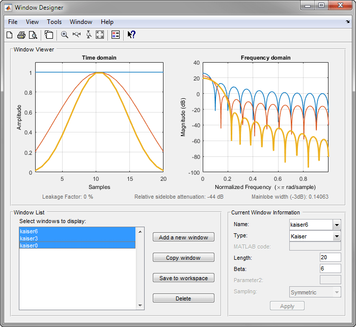Image resolution: width=356 pixels, height=327 pixels.
Task: Click the Print toolbar icon
Action: 21,35
